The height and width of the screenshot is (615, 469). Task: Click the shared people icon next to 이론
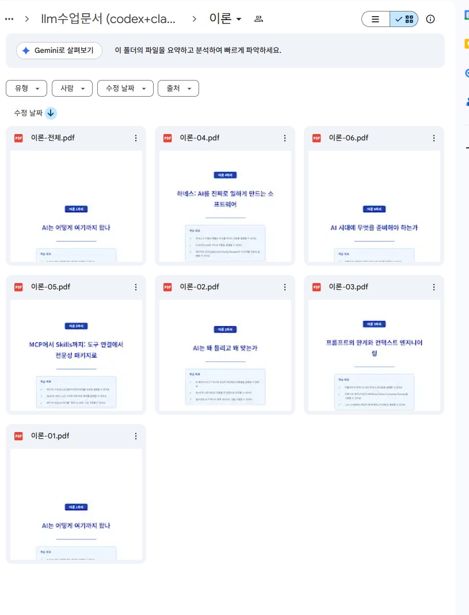click(x=258, y=19)
